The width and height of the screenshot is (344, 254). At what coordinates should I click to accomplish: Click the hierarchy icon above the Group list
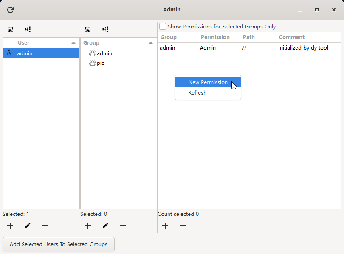(x=105, y=29)
